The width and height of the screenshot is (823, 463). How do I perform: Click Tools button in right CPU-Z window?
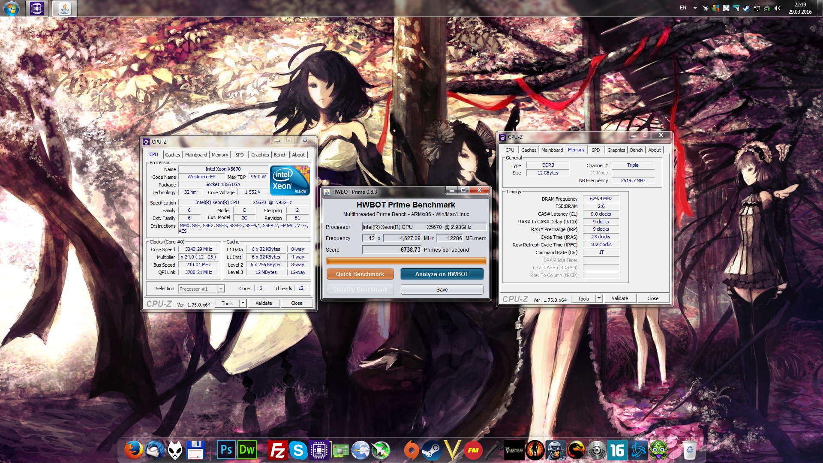pyautogui.click(x=583, y=298)
